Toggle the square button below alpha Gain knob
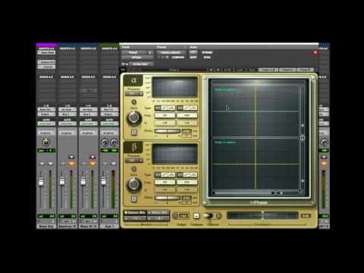 click(134, 132)
